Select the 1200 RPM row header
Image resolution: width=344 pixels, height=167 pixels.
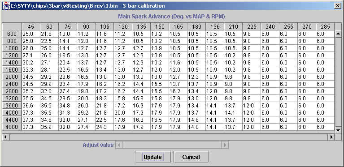(12, 56)
